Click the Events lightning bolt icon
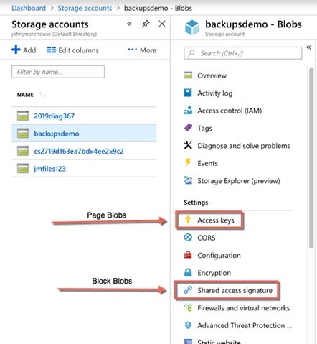The image size is (317, 344). point(188,162)
